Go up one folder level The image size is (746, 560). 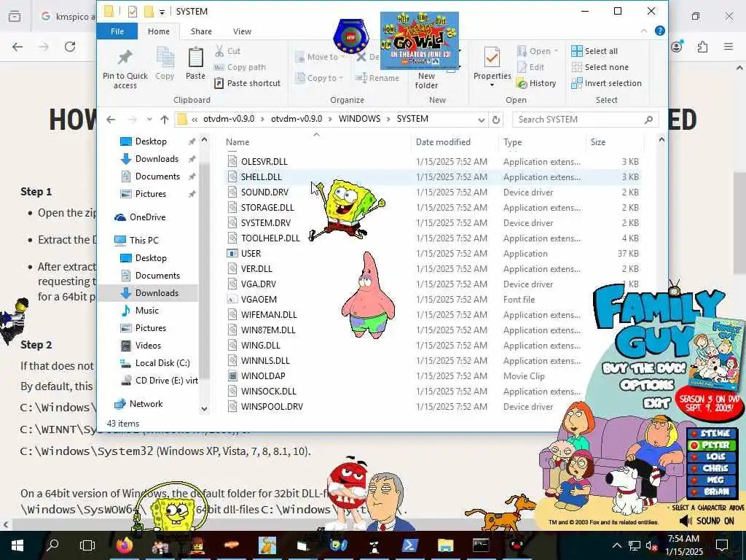[165, 120]
